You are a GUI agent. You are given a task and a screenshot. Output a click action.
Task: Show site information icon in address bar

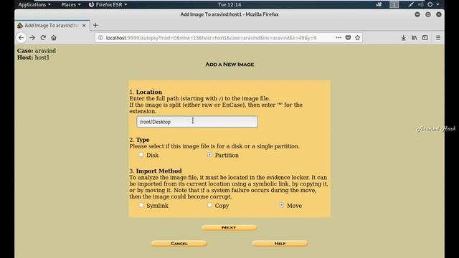coord(100,38)
